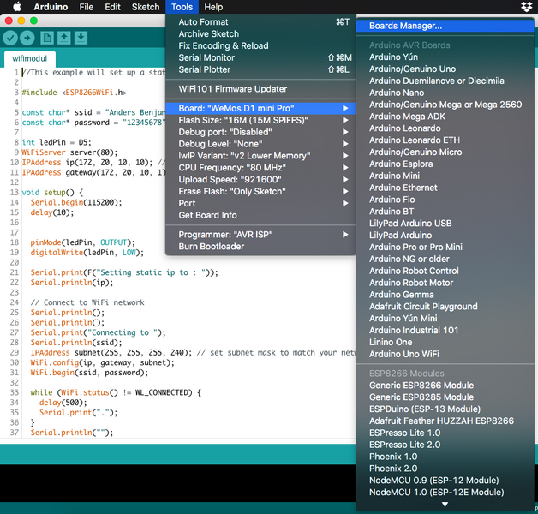This screenshot has width=538, height=514.
Task: Choose the Arduino Esplora board
Action: pos(445,164)
